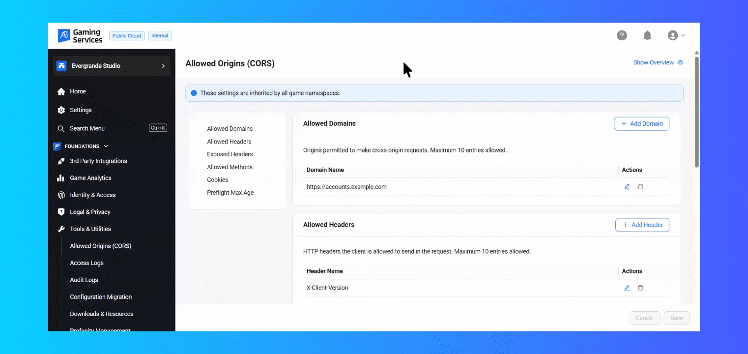Open the Search Menu field
The image size is (748, 354).
(x=112, y=128)
